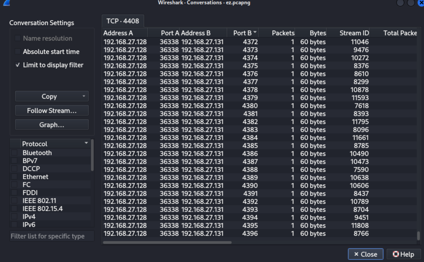Select row with Port B 4375

pyautogui.click(x=260, y=66)
